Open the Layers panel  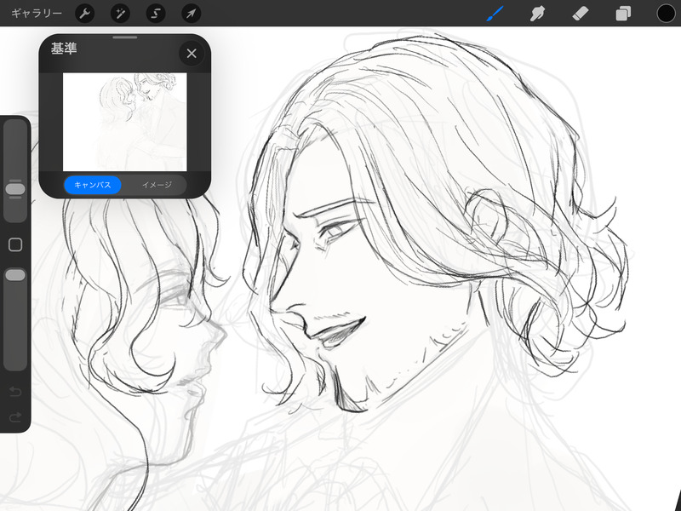click(623, 14)
